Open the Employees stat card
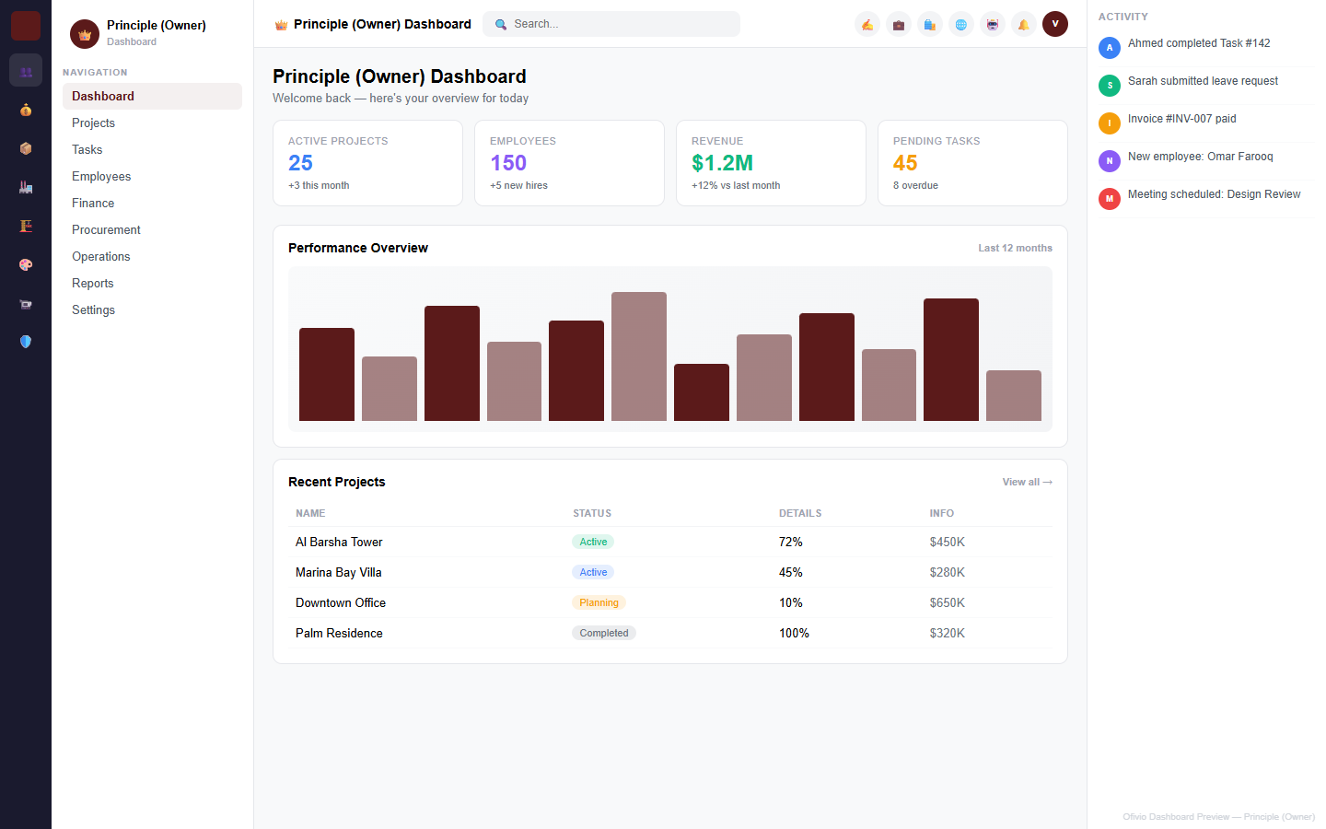This screenshot has height=829, width=1326. point(569,163)
